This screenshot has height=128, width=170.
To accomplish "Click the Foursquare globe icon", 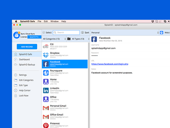I will (46, 73).
